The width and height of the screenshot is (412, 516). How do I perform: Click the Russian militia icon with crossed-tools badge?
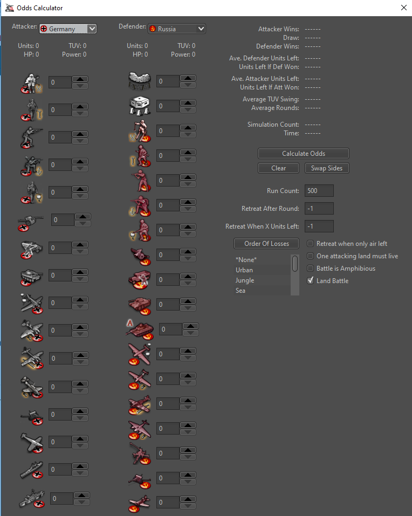point(140,130)
